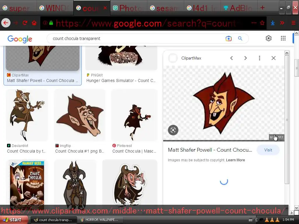Open the ClipartMax Matt Shafer Powell result

point(43,80)
